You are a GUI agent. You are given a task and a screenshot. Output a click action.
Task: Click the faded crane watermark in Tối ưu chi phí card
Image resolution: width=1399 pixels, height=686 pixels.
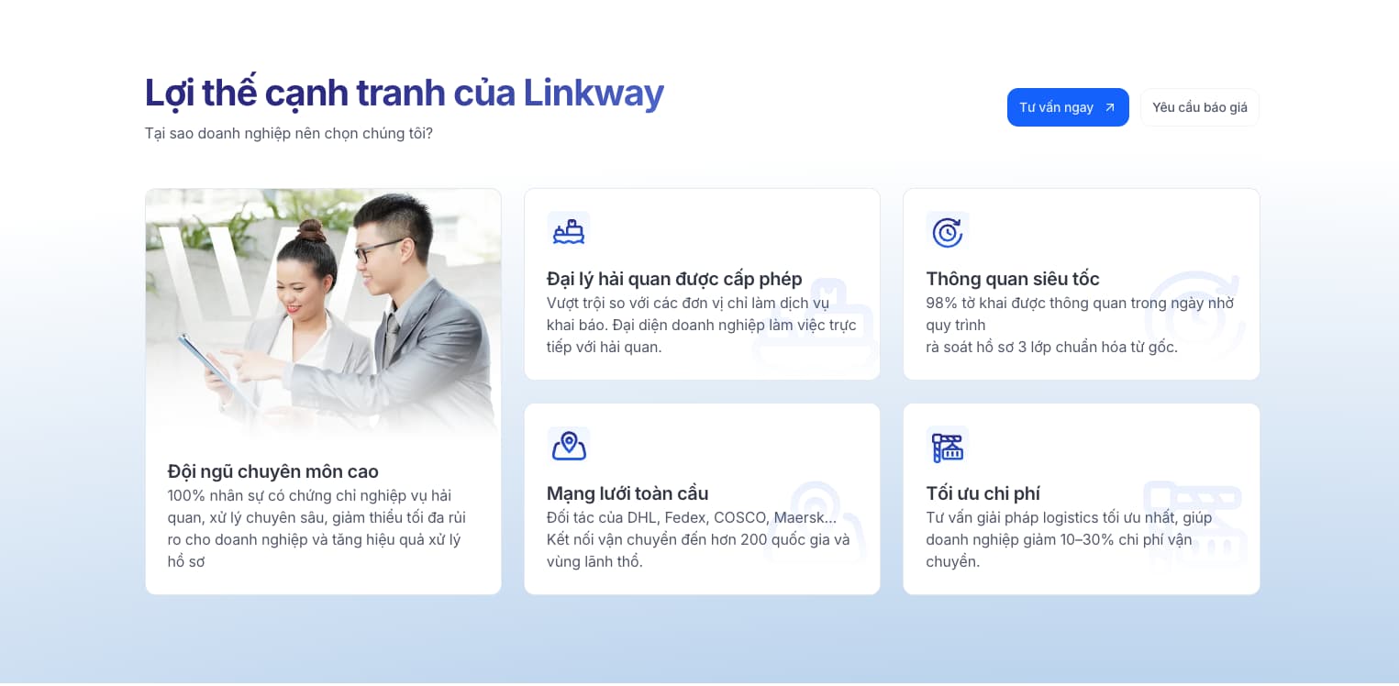pyautogui.click(x=1194, y=521)
